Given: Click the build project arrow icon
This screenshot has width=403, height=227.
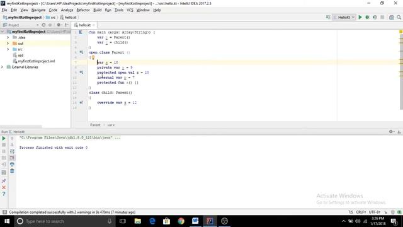Looking at the screenshot, I should pos(328,17).
